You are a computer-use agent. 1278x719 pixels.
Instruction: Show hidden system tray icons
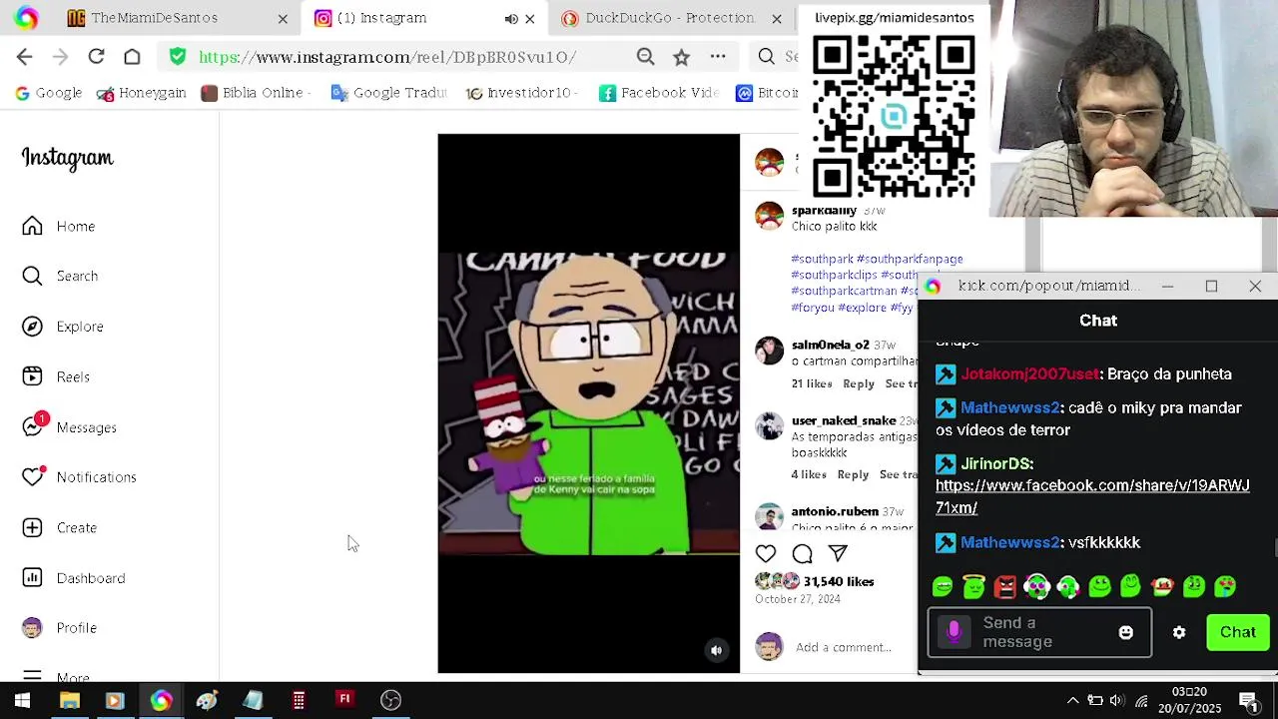1072,701
